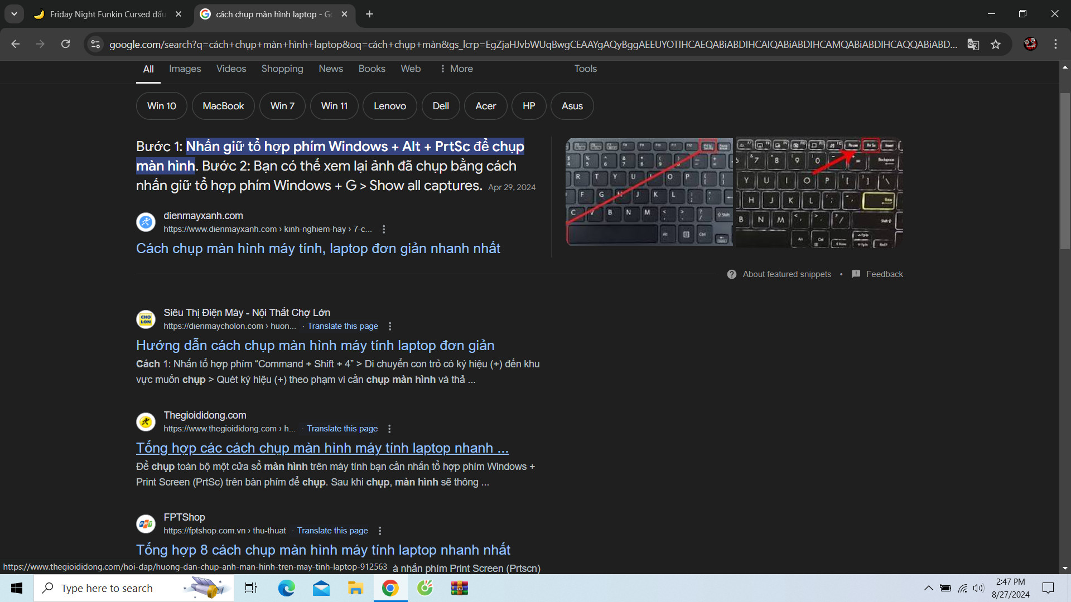
Task: Open the Videos search tab
Action: pos(231,69)
